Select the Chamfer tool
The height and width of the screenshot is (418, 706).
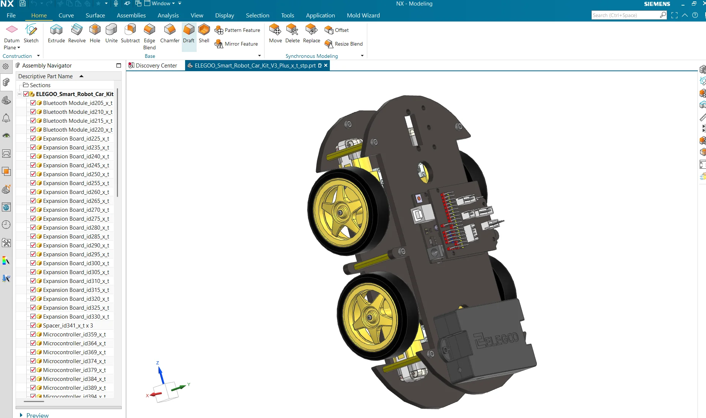(170, 33)
